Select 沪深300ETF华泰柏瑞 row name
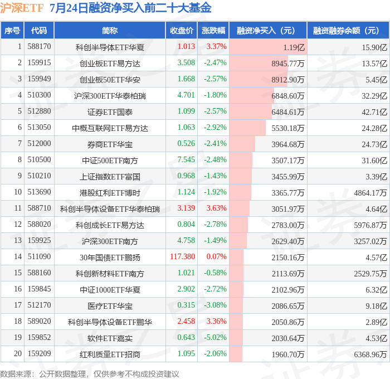The width and height of the screenshot is (390, 379). (x=110, y=96)
